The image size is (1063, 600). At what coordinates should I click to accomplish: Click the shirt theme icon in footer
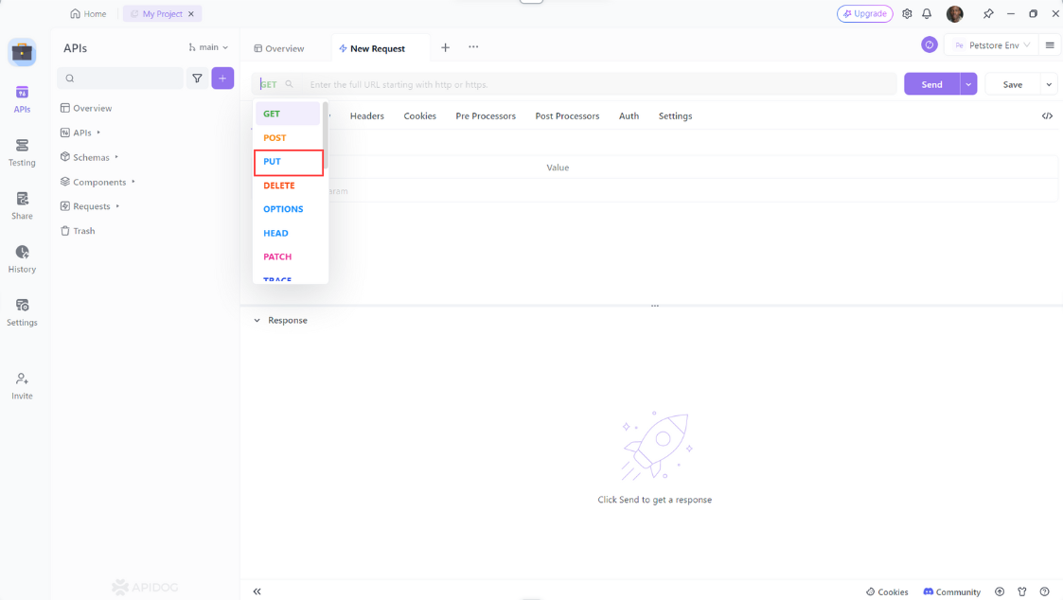click(1022, 591)
